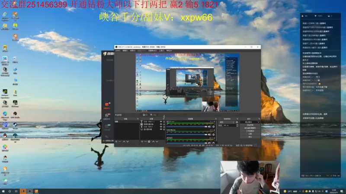
Task: Click 退出 button in OBS controls
Action: click(x=250, y=137)
